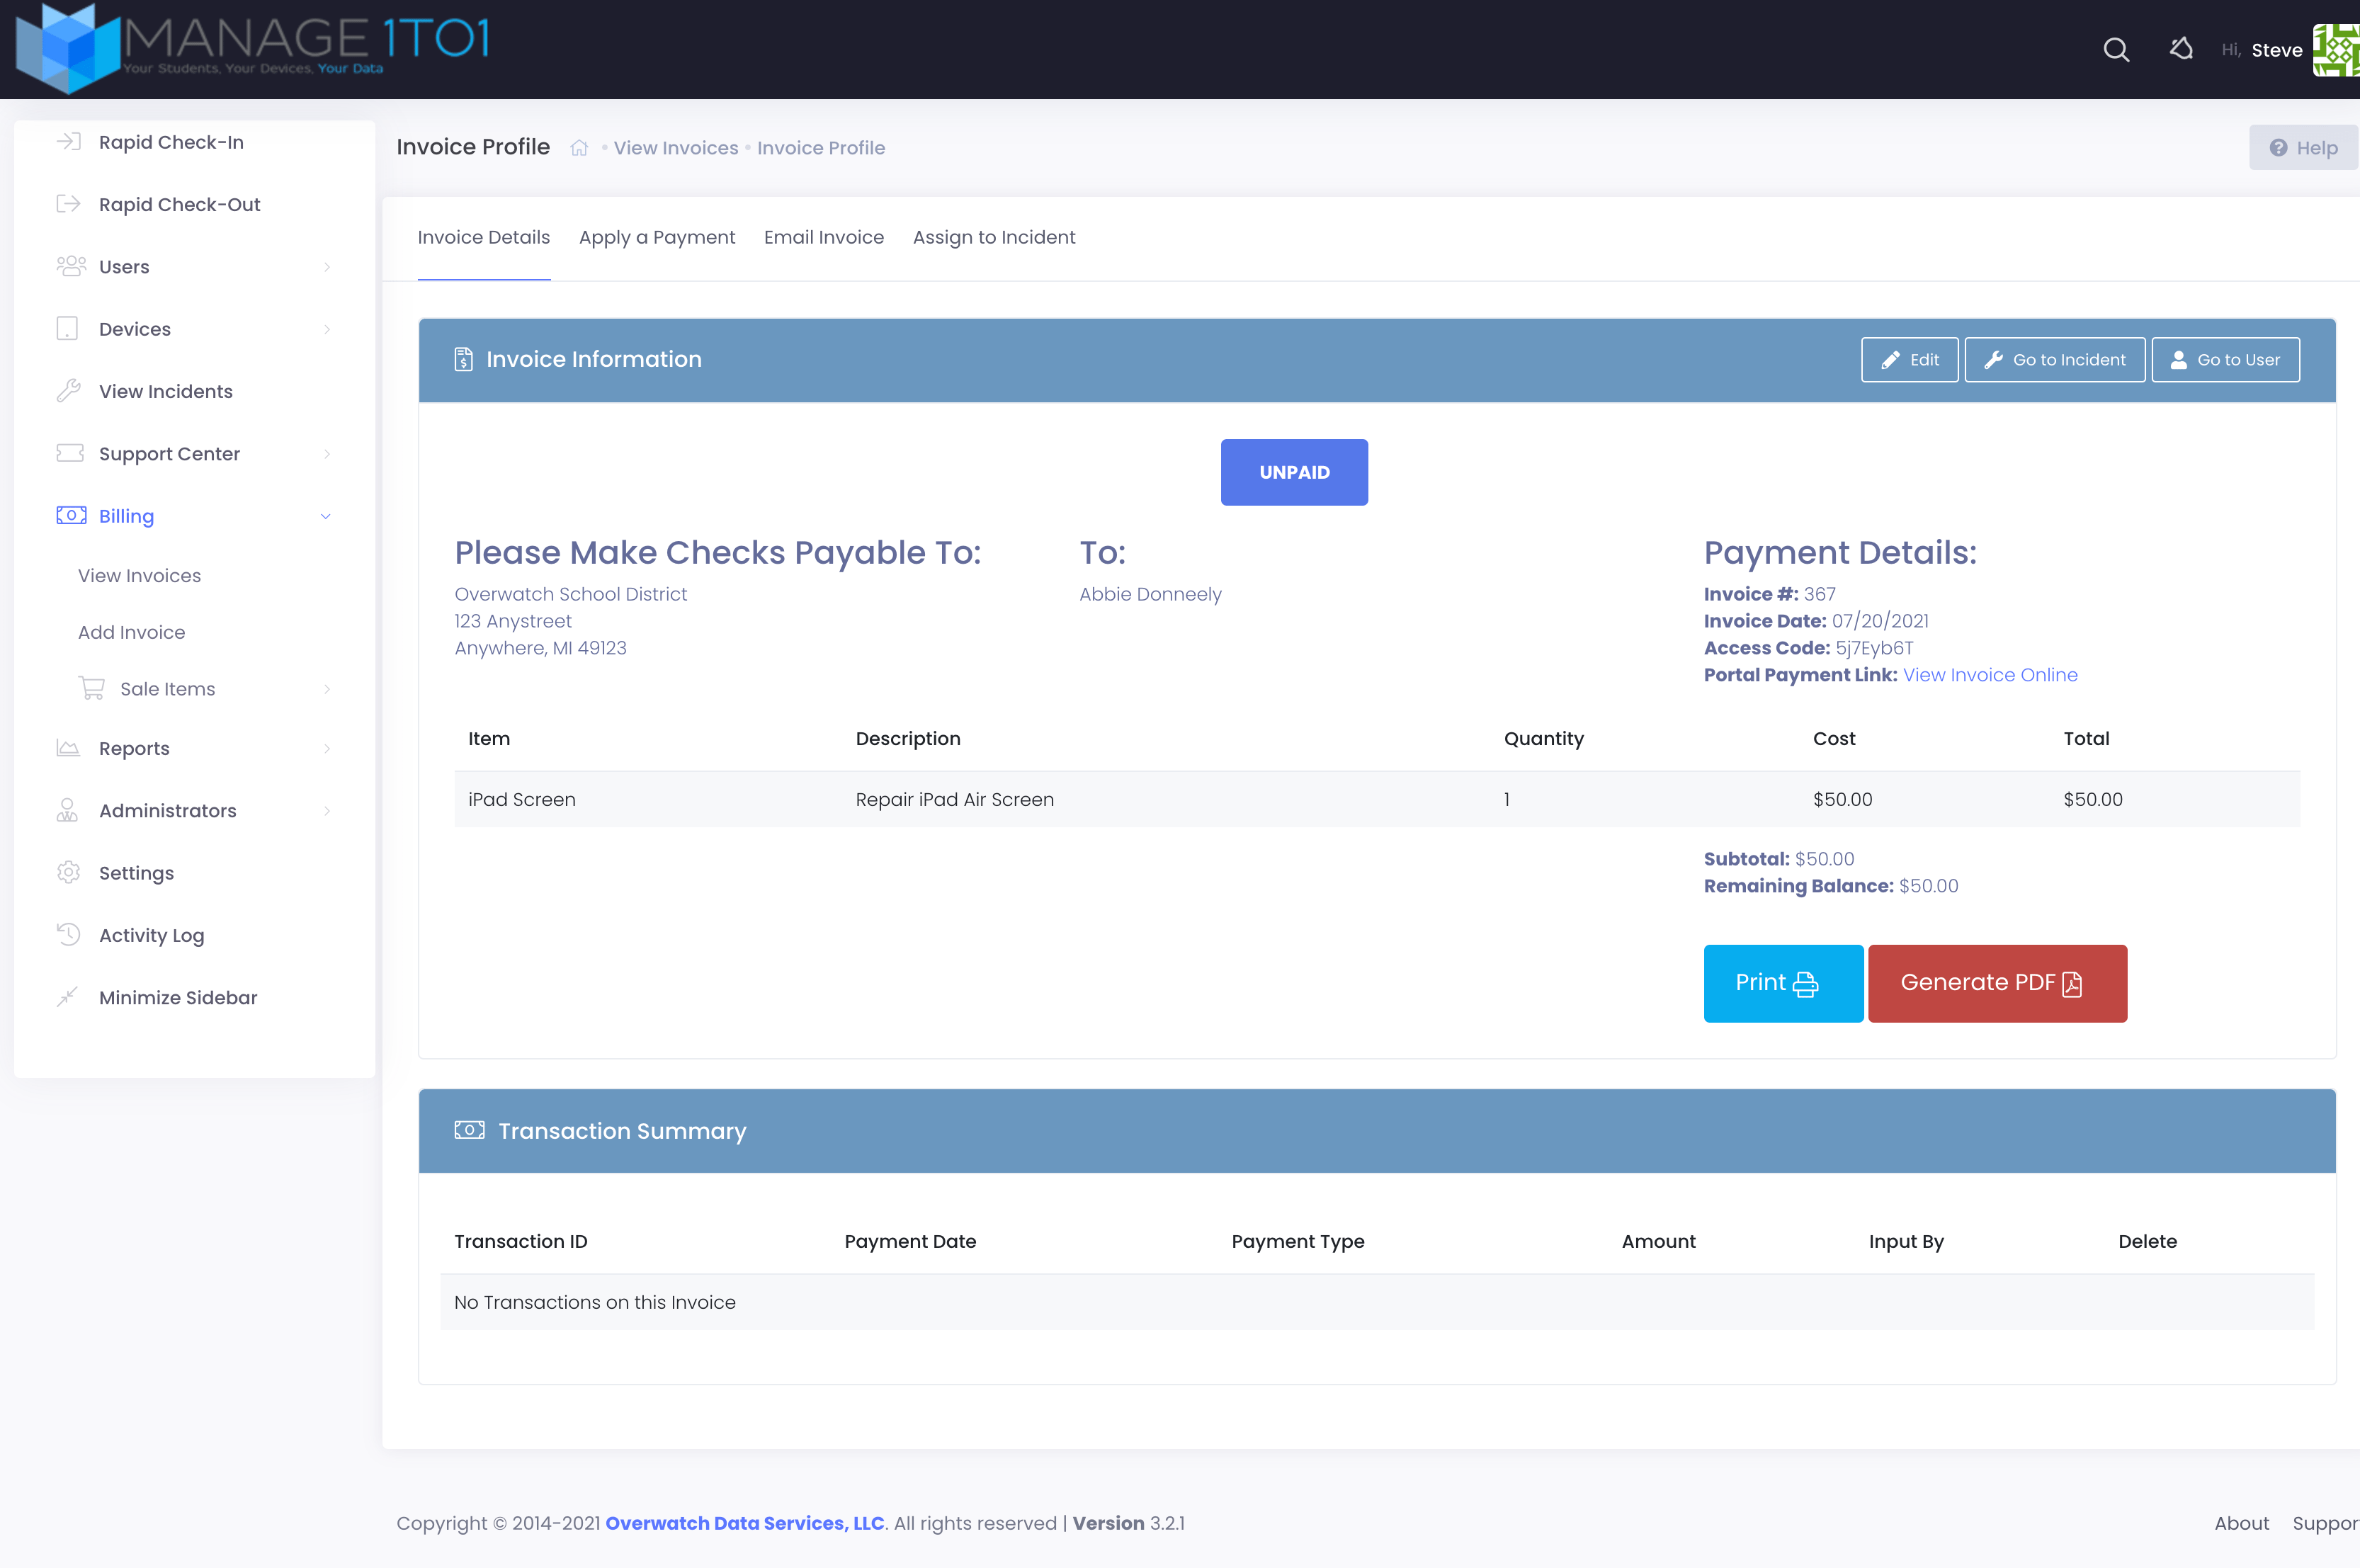The height and width of the screenshot is (1568, 2360).
Task: Click the search magnifier icon in header
Action: pos(2116,50)
